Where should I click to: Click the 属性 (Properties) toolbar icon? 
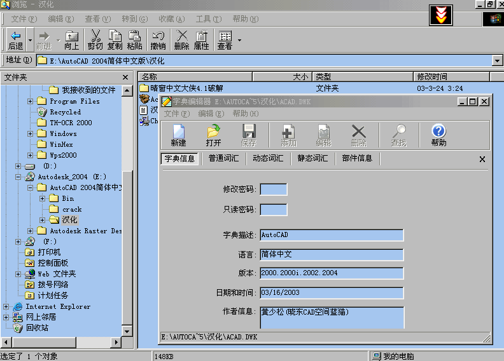pos(201,40)
